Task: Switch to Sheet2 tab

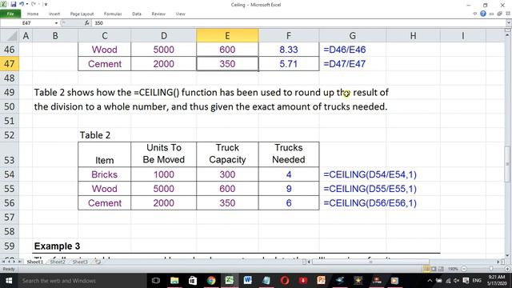Action: (58, 262)
